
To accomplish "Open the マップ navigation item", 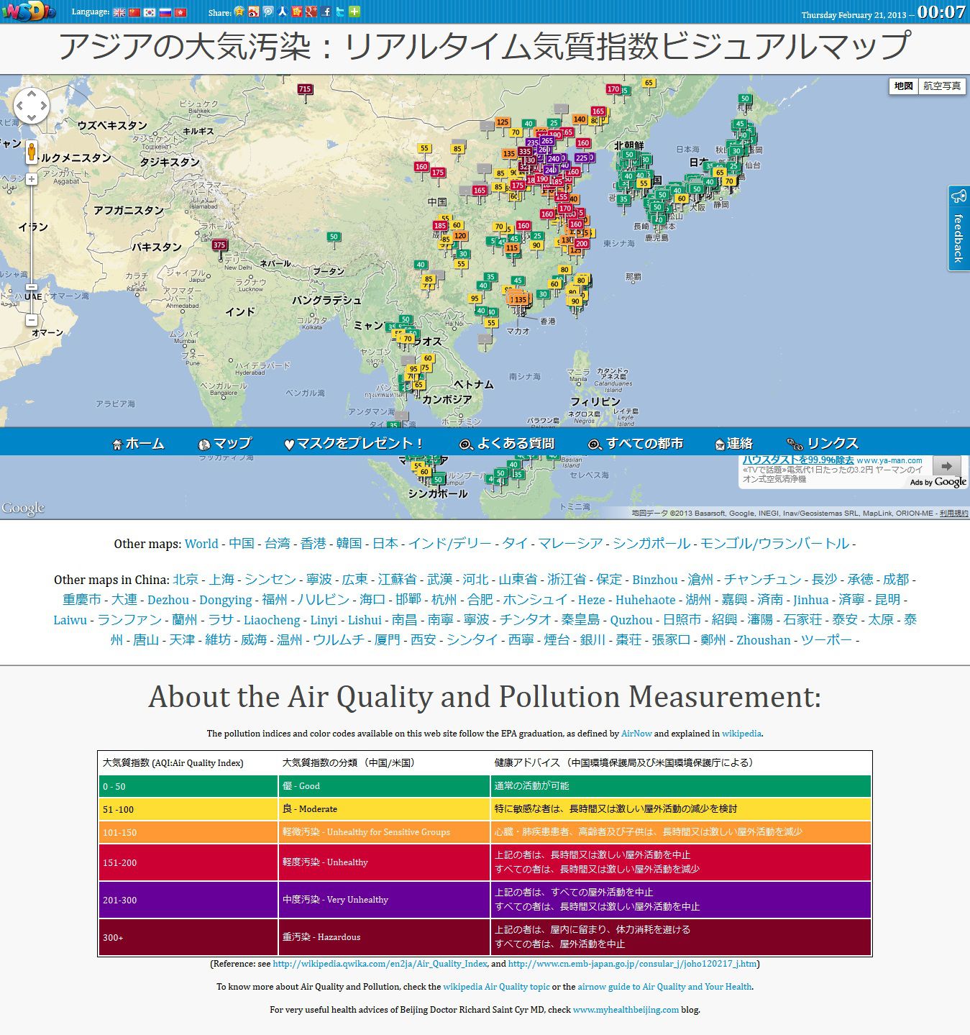I will [x=225, y=444].
